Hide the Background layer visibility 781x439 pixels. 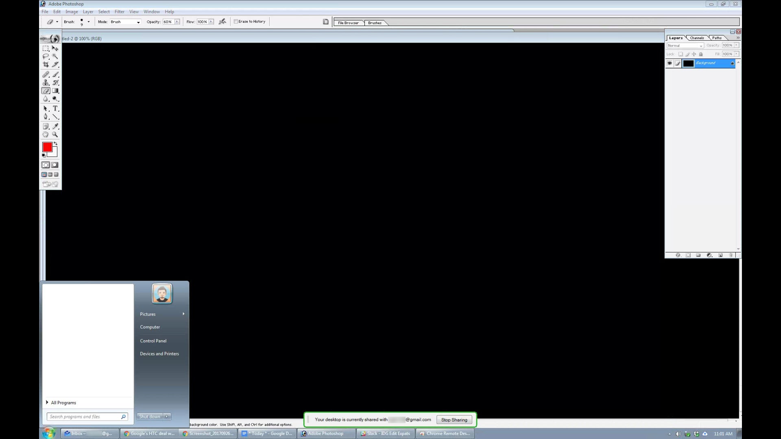(x=669, y=63)
